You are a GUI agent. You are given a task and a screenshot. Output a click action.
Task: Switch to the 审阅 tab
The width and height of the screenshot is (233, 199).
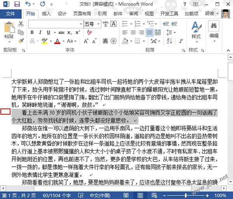pos(134,14)
